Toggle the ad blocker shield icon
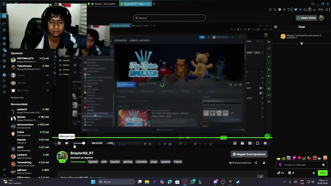The height and width of the screenshot is (186, 331). [280, 10]
